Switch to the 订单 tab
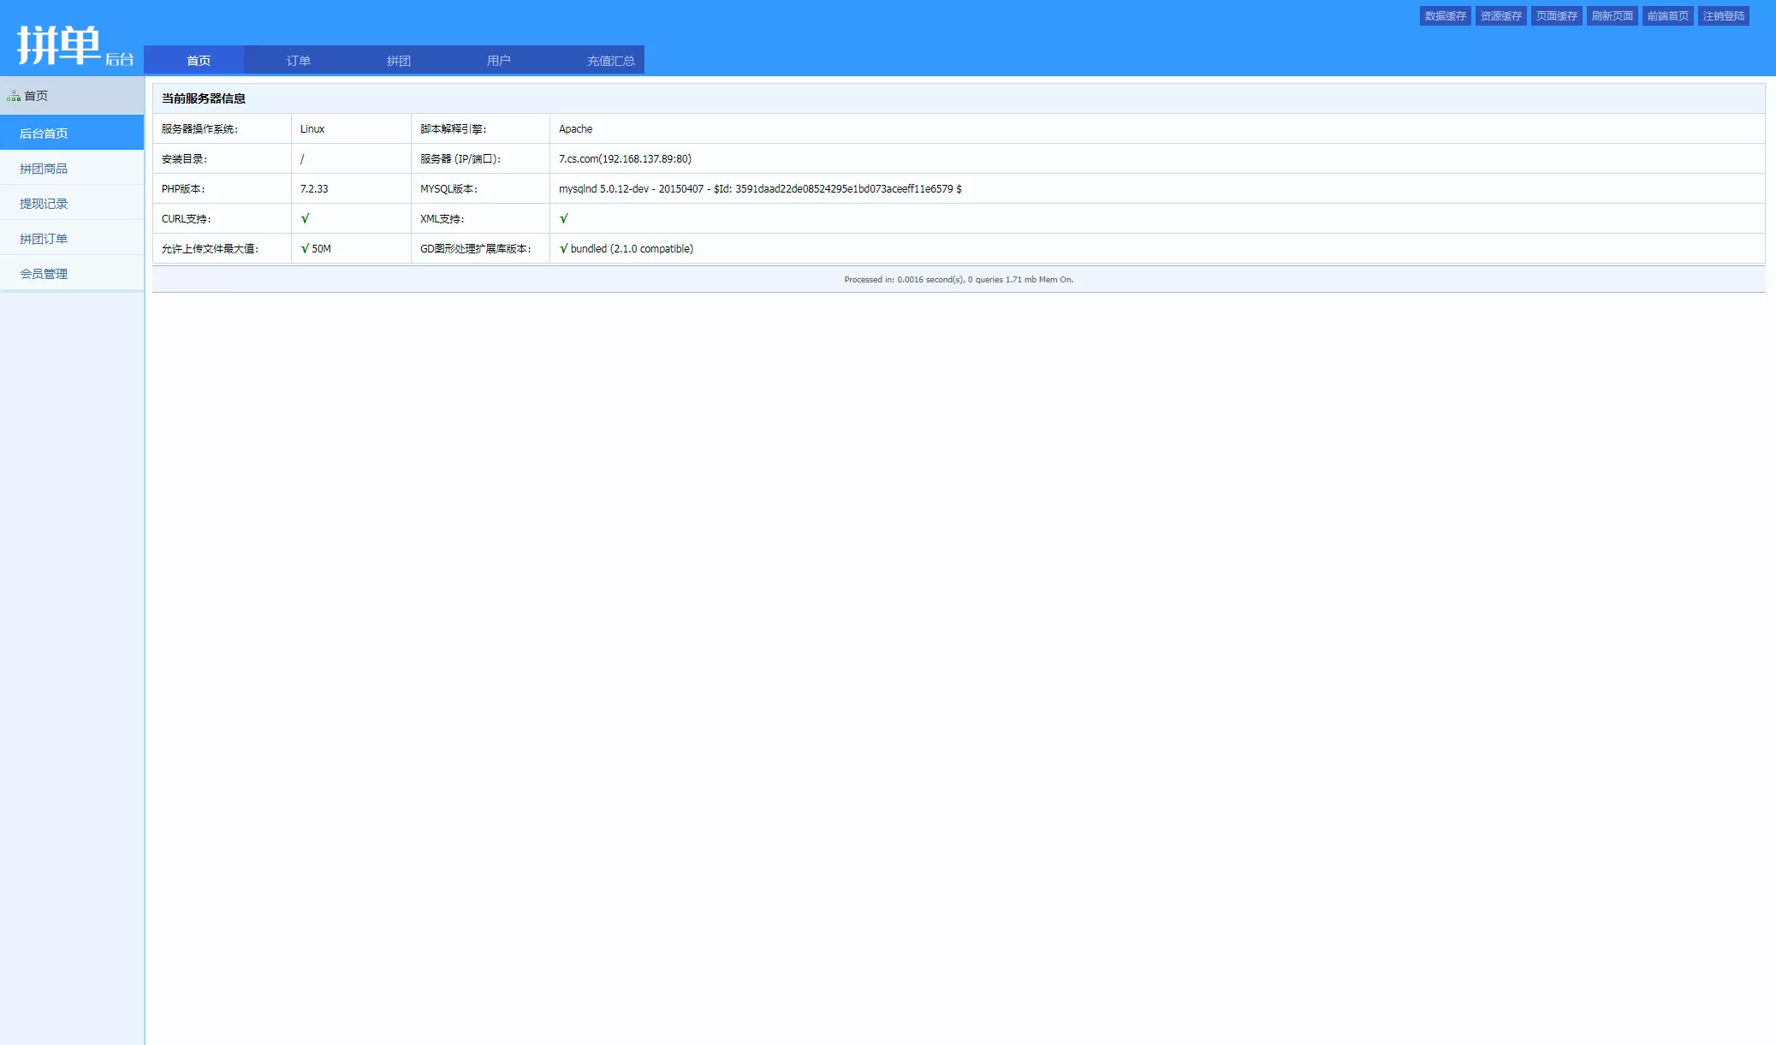 (299, 61)
